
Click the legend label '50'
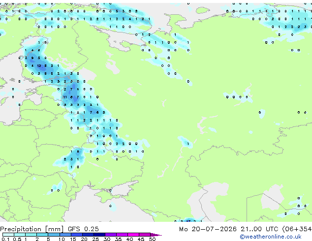point(153,239)
